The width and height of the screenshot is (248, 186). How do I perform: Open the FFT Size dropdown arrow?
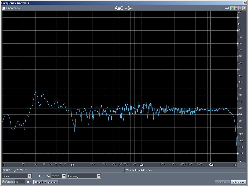[x=64, y=176]
